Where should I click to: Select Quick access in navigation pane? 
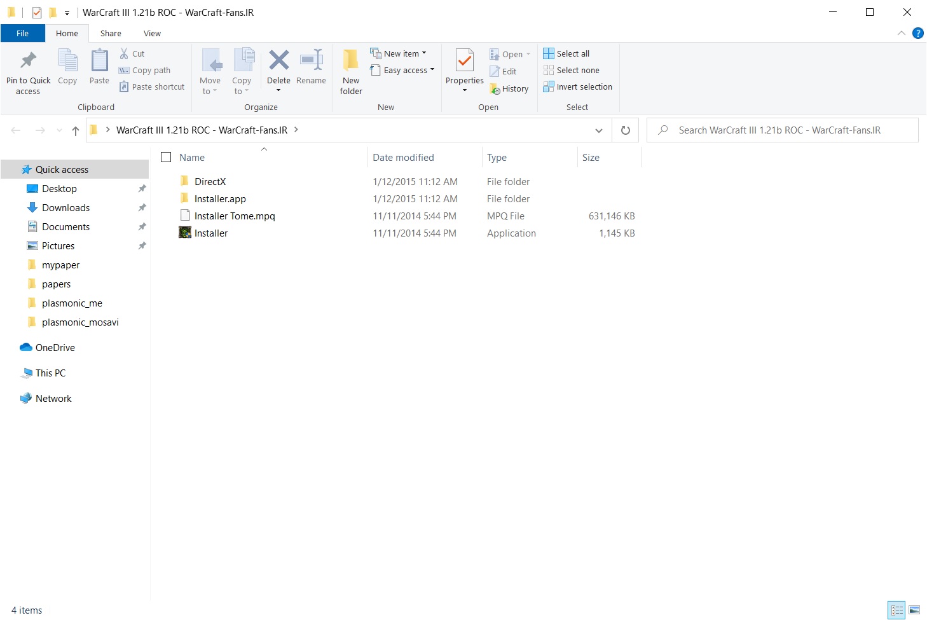(74, 169)
